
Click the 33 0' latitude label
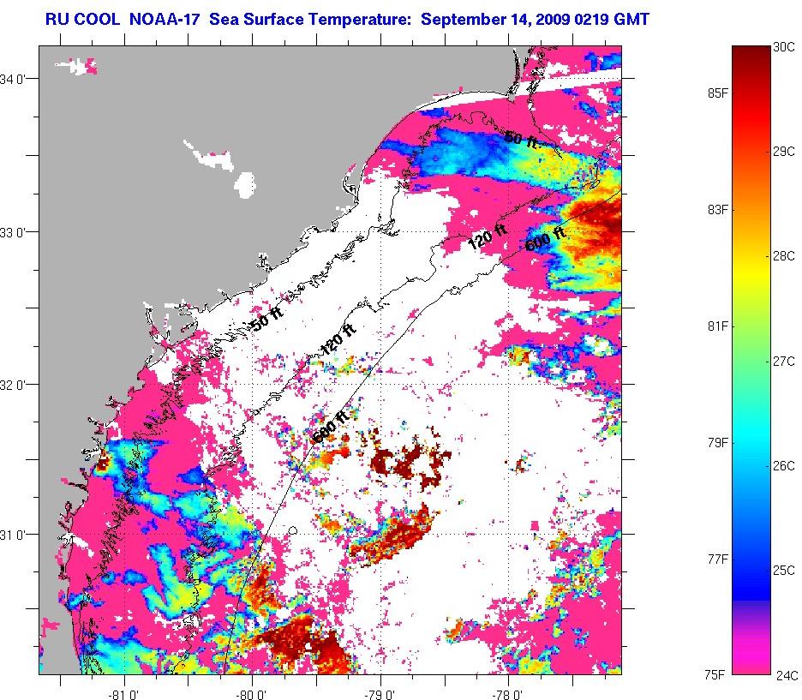pyautogui.click(x=12, y=233)
